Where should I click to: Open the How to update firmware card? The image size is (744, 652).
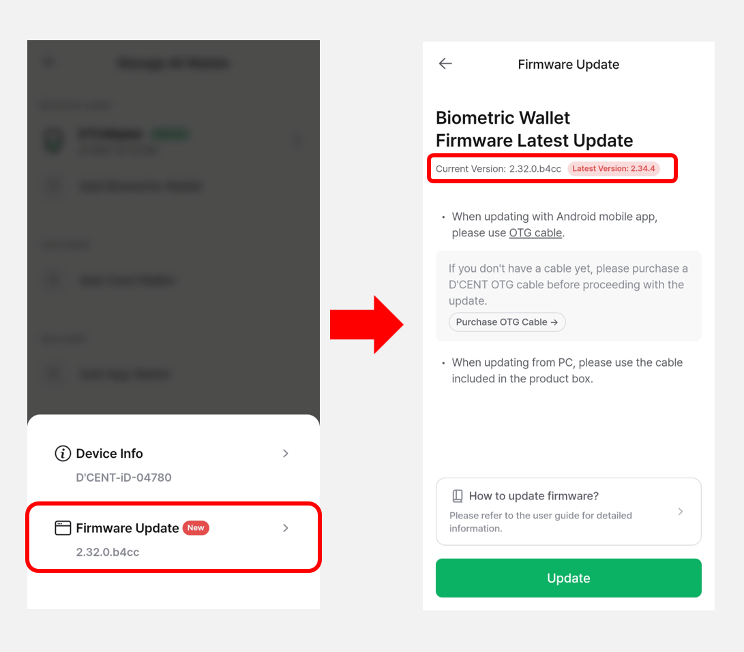tap(569, 512)
